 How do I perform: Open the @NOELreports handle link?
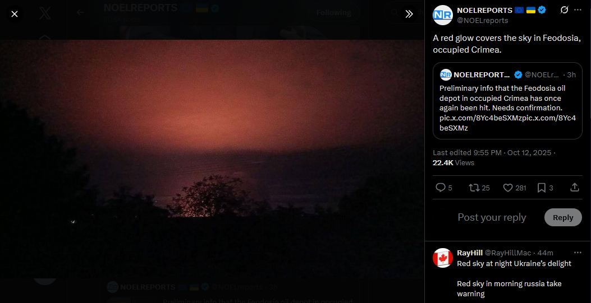point(483,20)
